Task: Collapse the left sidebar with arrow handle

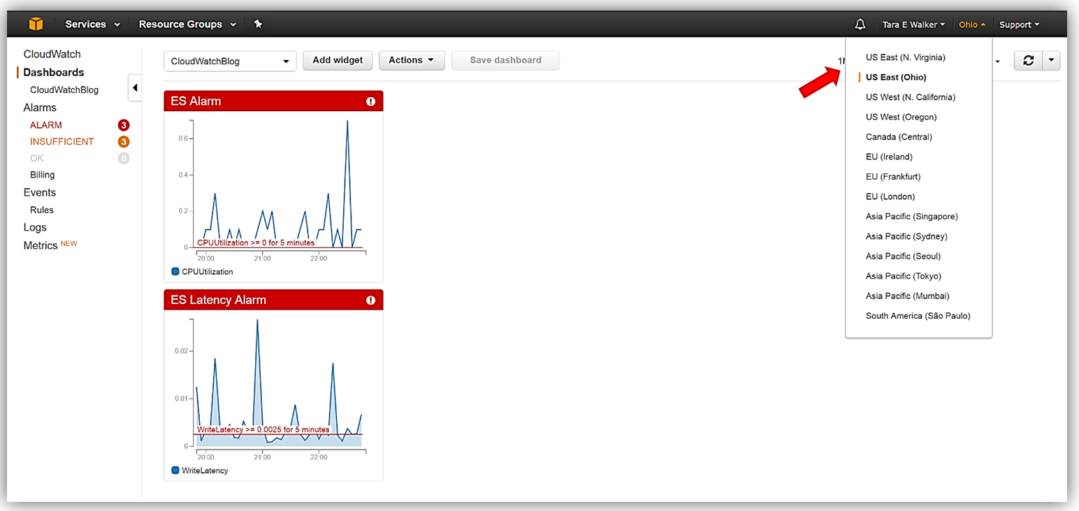Action: tap(135, 88)
